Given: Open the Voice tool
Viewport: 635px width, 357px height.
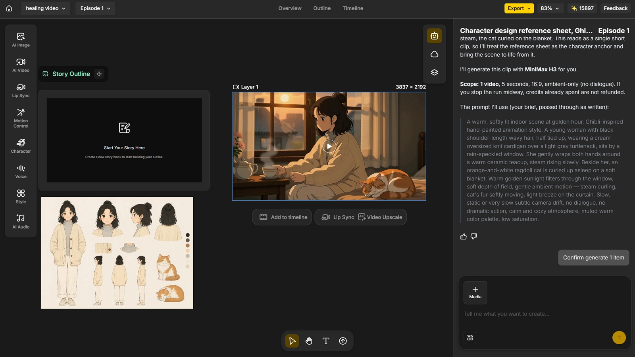Looking at the screenshot, I should 21,171.
